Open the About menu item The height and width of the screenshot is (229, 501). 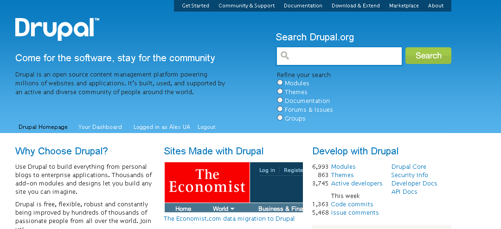point(436,6)
